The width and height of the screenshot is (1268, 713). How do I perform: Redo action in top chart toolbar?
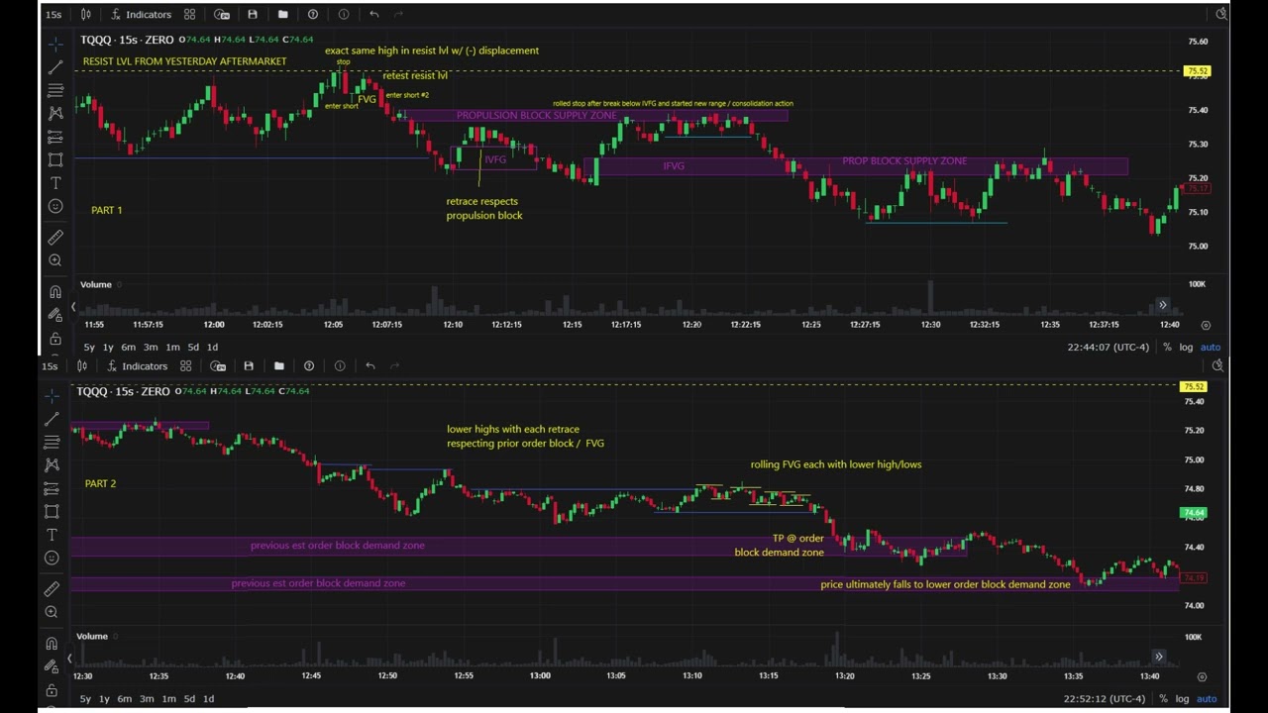(x=399, y=14)
